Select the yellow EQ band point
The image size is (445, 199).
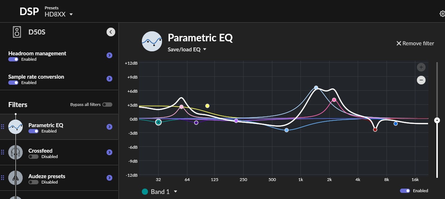pyautogui.click(x=207, y=106)
